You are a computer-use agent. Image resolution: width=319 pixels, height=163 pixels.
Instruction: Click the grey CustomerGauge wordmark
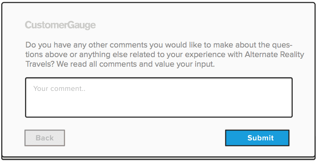(60, 25)
